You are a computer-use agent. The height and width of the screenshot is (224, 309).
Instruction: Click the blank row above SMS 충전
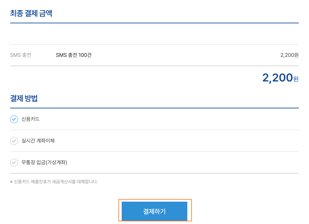point(154,34)
